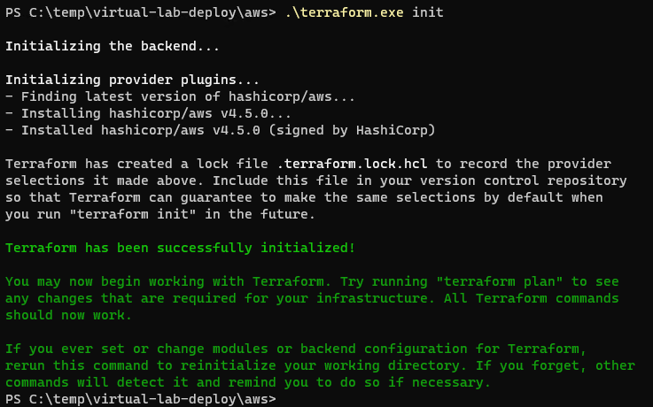Click the 'Initializing provider plugins...' line
Screen dimensions: 653x407
(x=132, y=80)
